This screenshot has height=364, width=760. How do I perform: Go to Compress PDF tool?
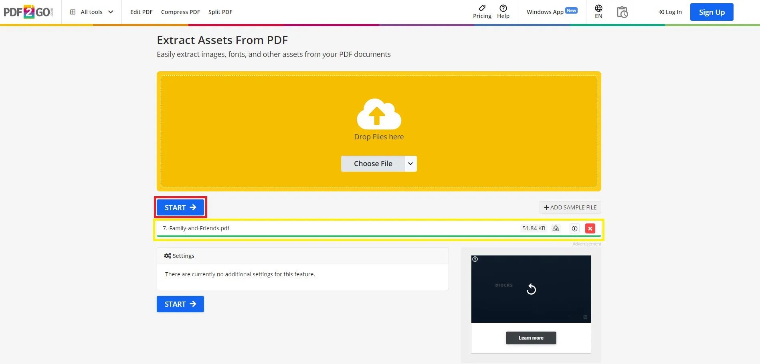(x=180, y=12)
